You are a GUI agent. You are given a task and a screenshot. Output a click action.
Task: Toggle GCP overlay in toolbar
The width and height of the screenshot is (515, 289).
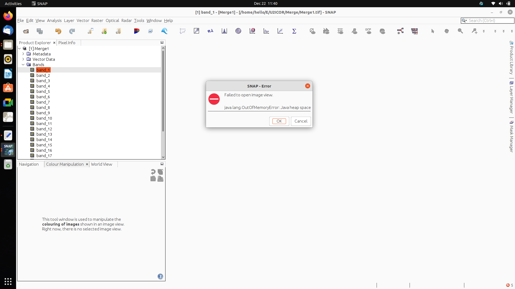pos(368,31)
